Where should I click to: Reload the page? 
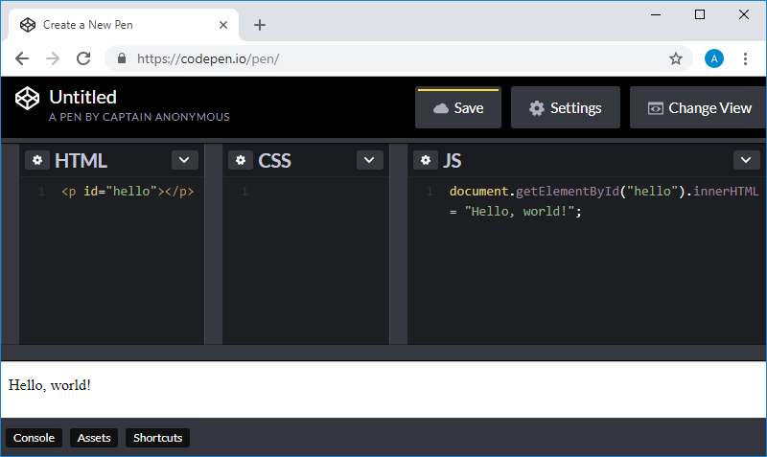(83, 58)
